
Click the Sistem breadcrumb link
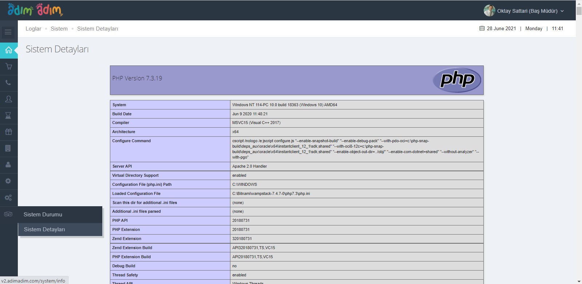click(59, 29)
